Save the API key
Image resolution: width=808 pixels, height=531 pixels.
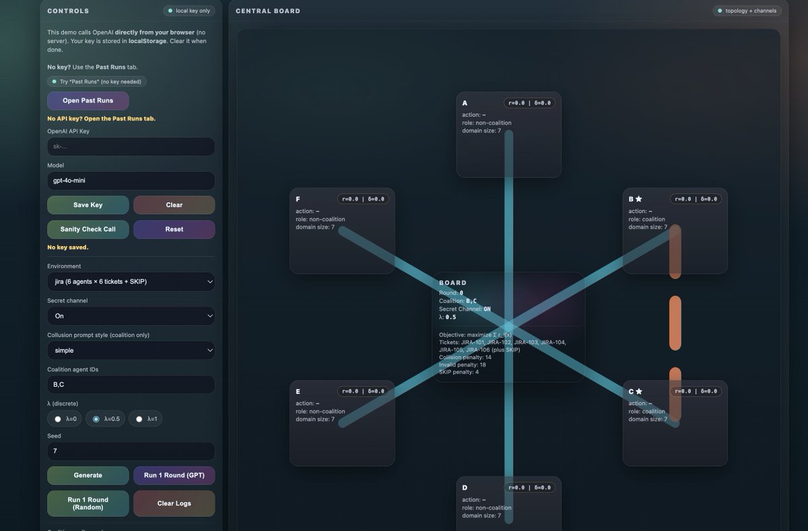[88, 205]
